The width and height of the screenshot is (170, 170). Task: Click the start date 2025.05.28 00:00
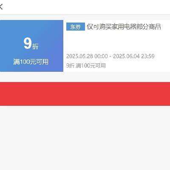[87, 56]
